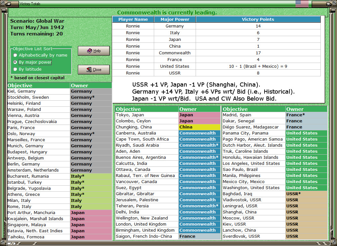Open the Help button

(x=94, y=51)
